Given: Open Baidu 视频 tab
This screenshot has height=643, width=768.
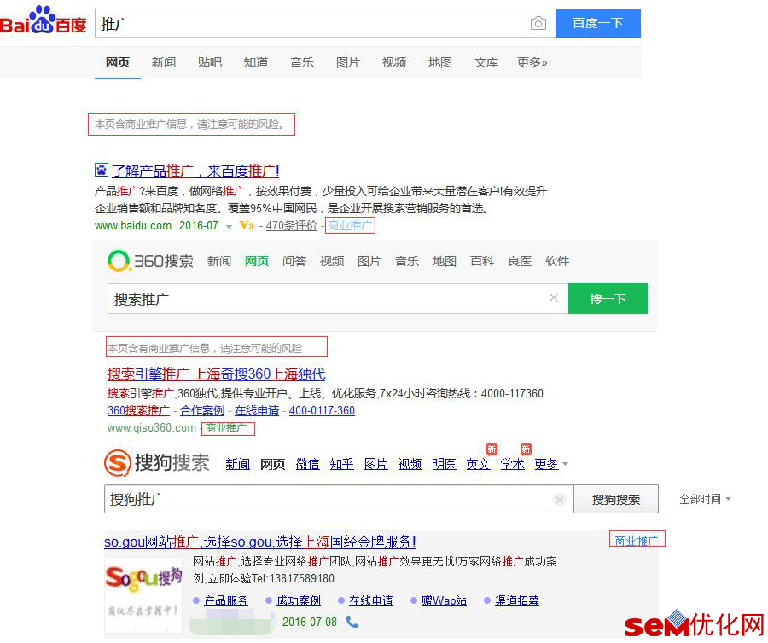Looking at the screenshot, I should click(393, 62).
